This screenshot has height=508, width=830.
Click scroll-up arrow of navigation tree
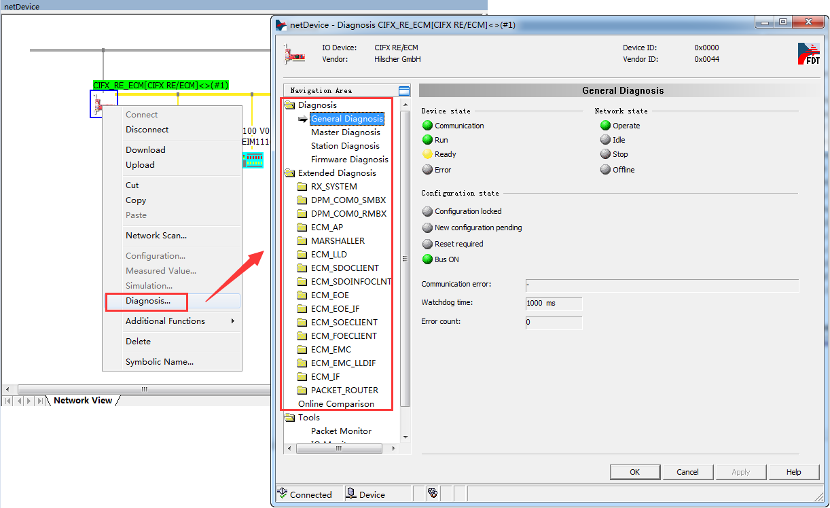coord(405,105)
